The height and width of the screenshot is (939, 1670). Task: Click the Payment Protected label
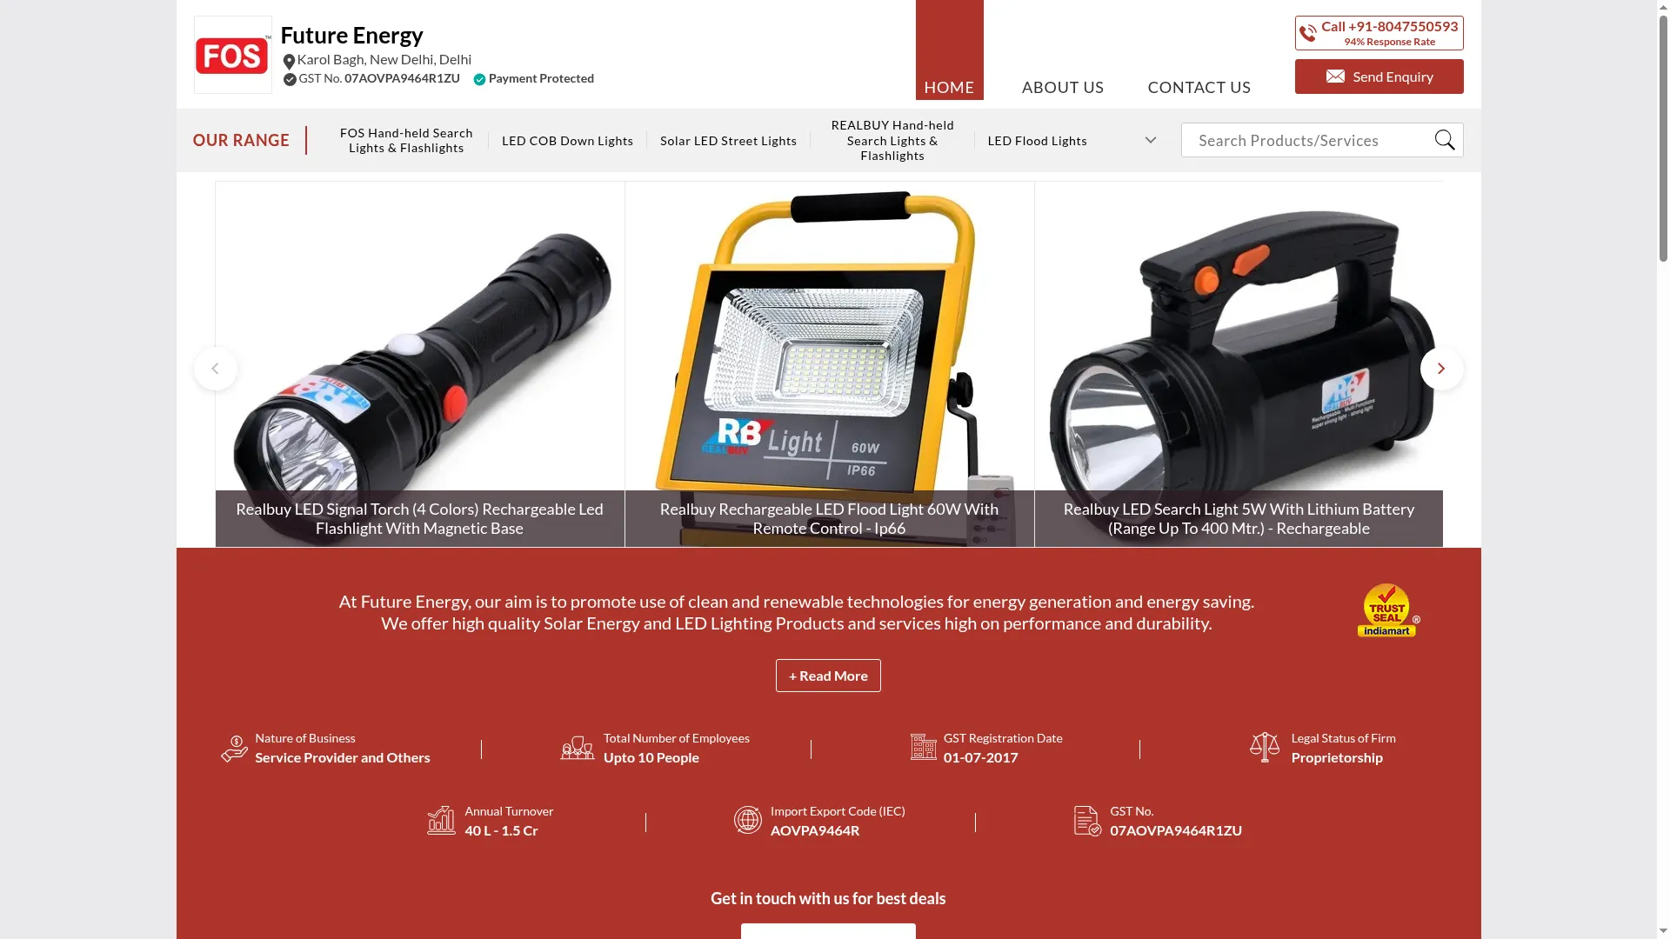(x=541, y=78)
